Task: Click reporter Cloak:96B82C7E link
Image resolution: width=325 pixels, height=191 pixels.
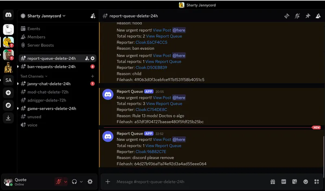Action: point(151,152)
